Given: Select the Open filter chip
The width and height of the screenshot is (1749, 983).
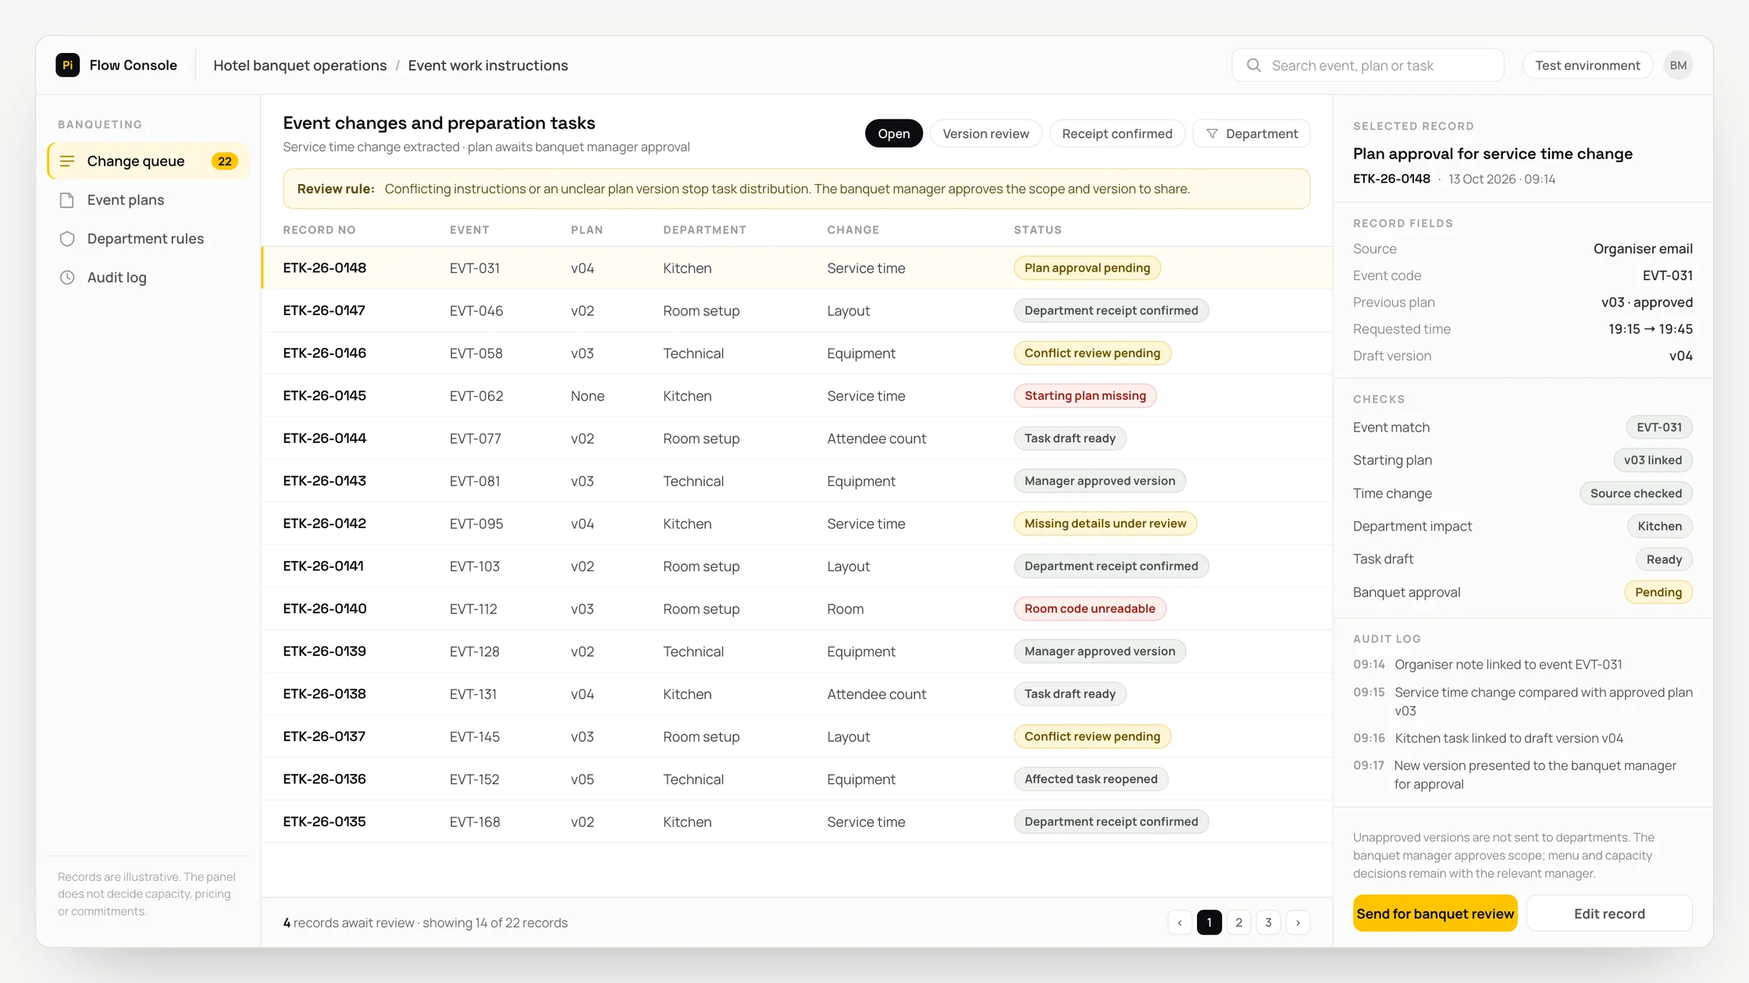Looking at the screenshot, I should click(893, 134).
